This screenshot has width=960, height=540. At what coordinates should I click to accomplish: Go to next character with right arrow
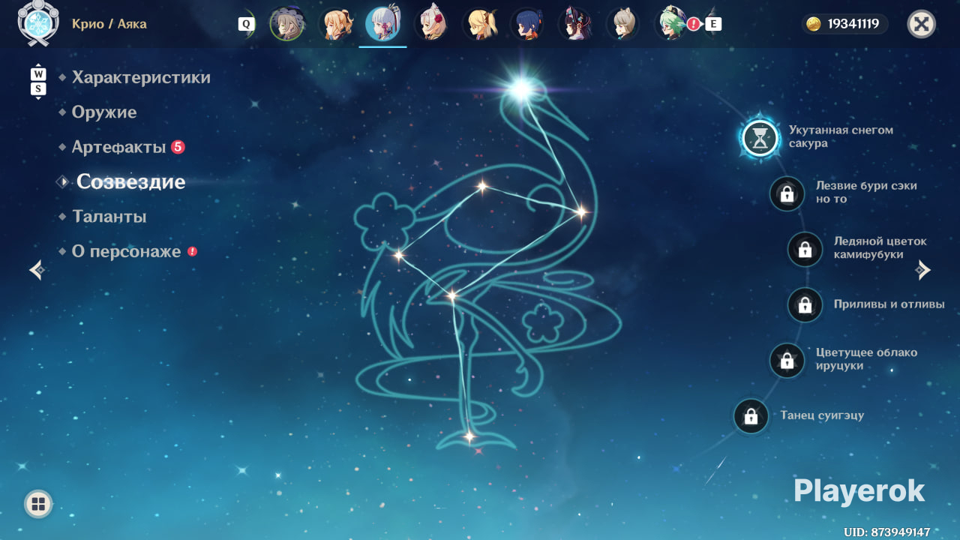click(x=923, y=270)
